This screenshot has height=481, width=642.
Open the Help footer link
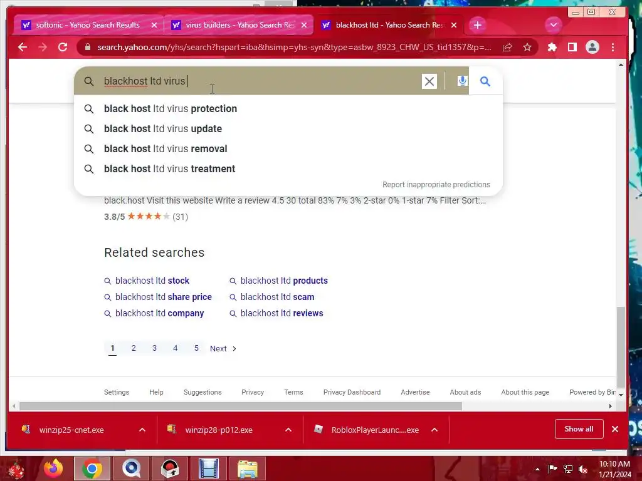[x=156, y=392]
